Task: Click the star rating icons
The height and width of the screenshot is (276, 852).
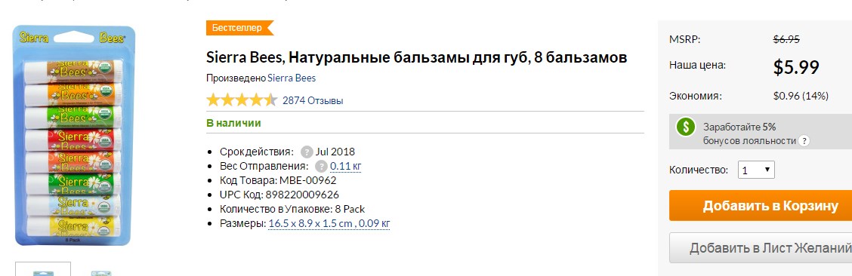Action: tap(242, 100)
